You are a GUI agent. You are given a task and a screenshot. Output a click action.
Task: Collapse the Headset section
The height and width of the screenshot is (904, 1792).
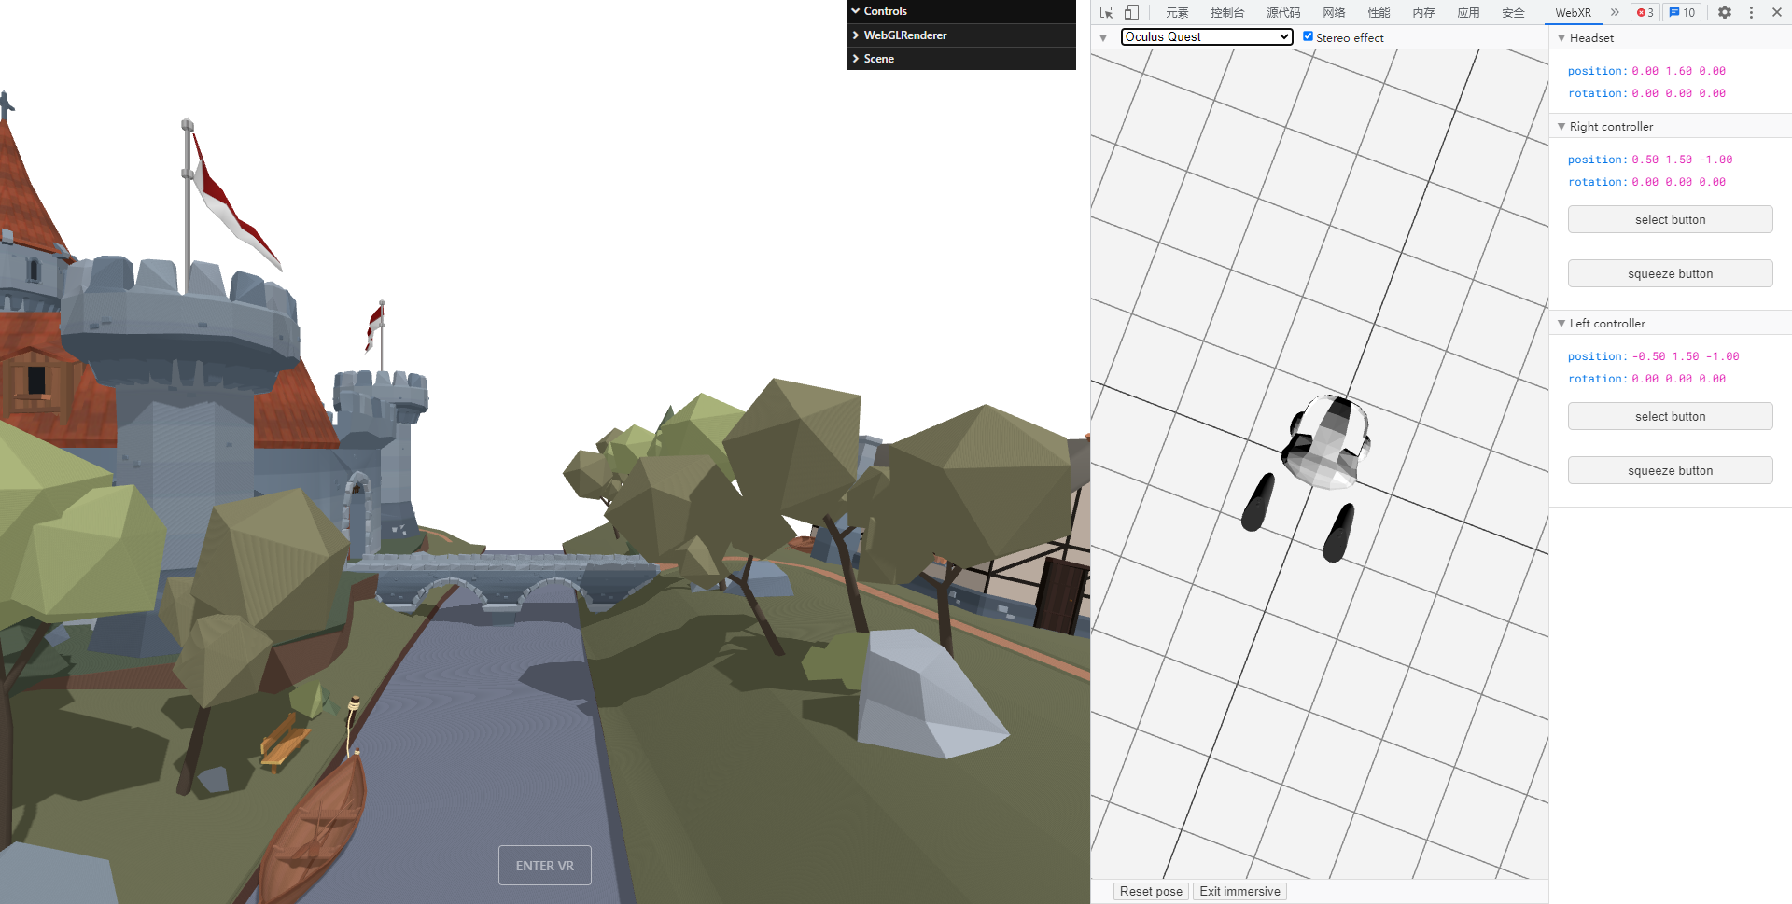[1561, 38]
